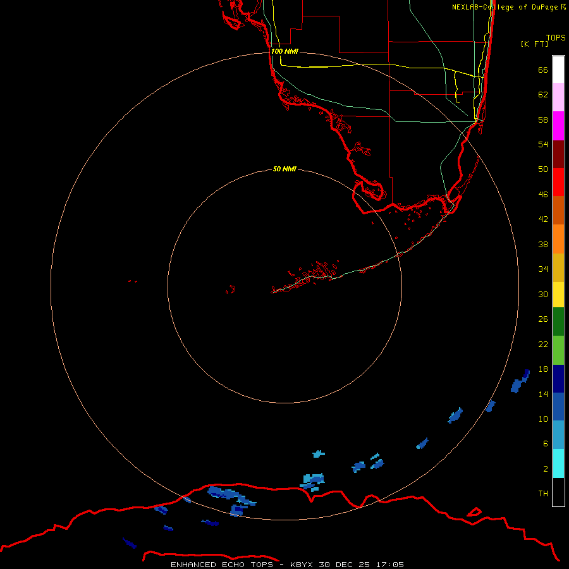Click the cyan legend swatch above TH

558,463
